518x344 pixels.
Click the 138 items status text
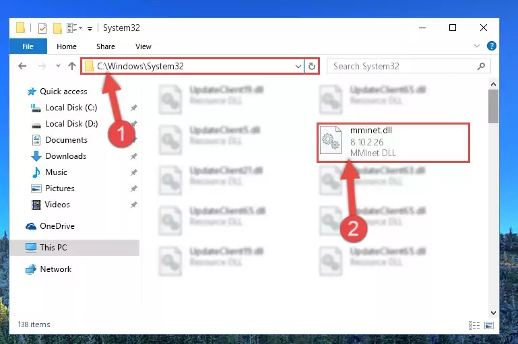34,324
